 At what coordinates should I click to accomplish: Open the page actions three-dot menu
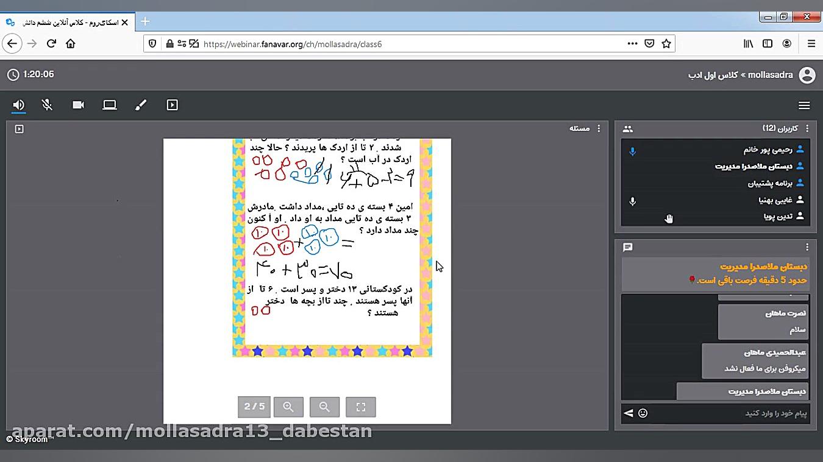tap(633, 44)
